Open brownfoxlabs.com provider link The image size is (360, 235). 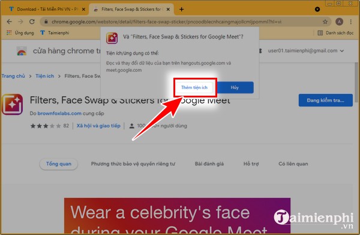click(x=59, y=113)
